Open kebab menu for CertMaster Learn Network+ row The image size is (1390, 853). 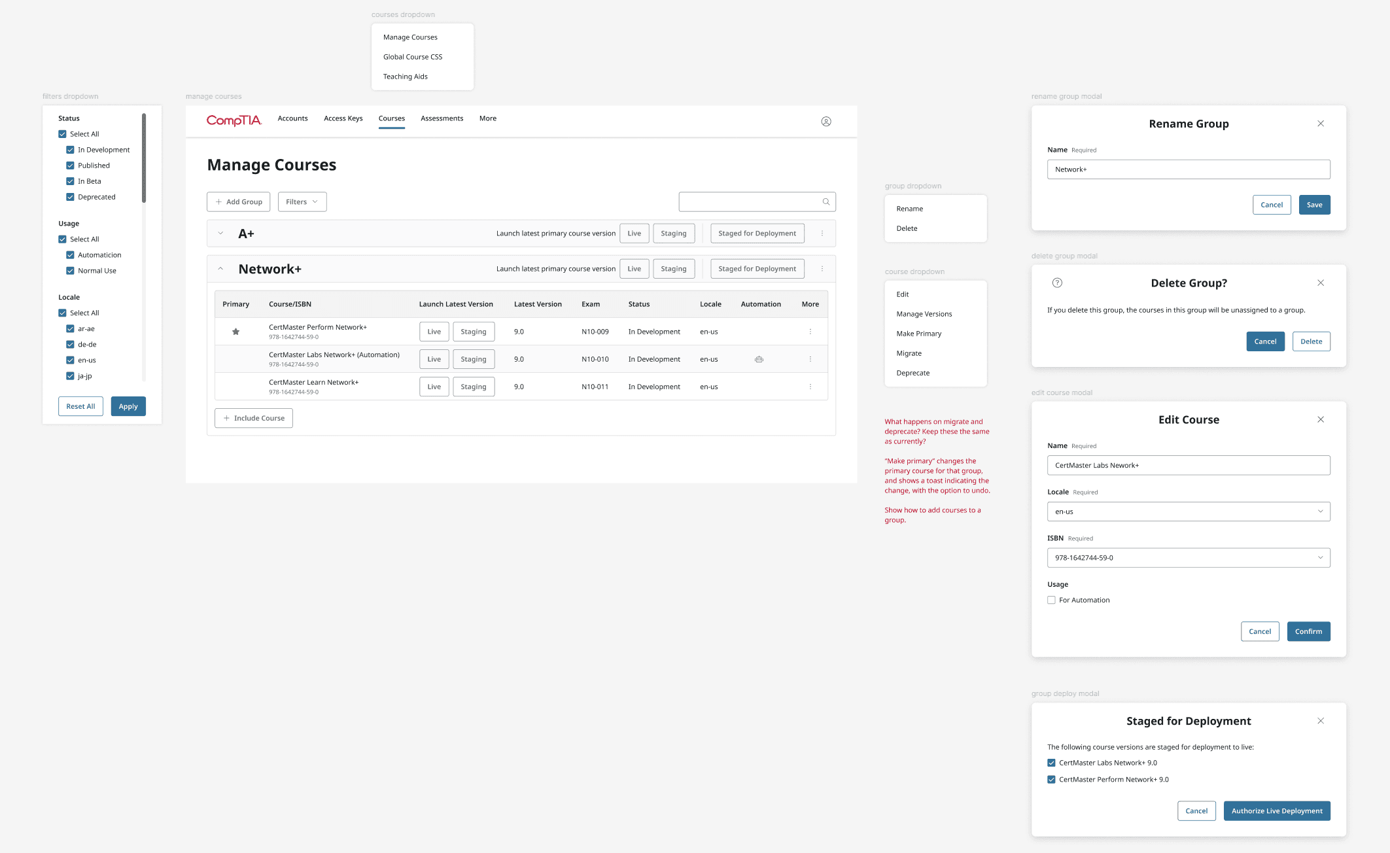click(810, 387)
